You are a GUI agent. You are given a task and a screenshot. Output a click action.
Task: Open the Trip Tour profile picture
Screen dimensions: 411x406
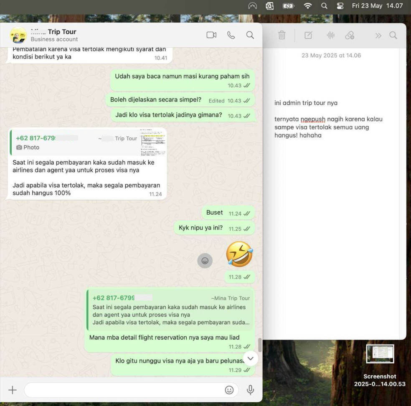point(18,35)
